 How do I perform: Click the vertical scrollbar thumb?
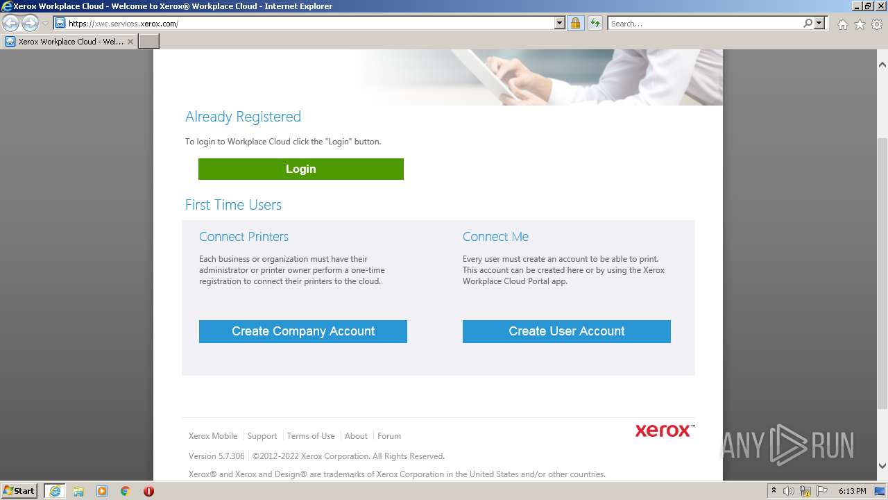pyautogui.click(x=882, y=272)
